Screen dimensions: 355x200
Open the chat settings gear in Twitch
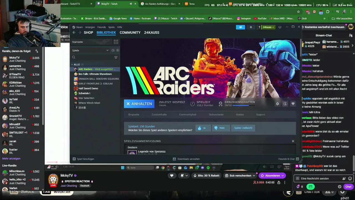pos(339,187)
